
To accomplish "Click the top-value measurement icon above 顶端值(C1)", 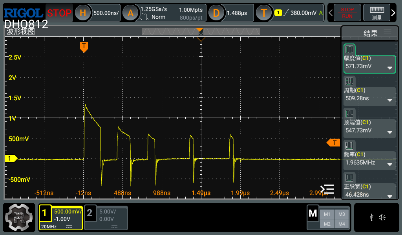I will pos(349,113).
